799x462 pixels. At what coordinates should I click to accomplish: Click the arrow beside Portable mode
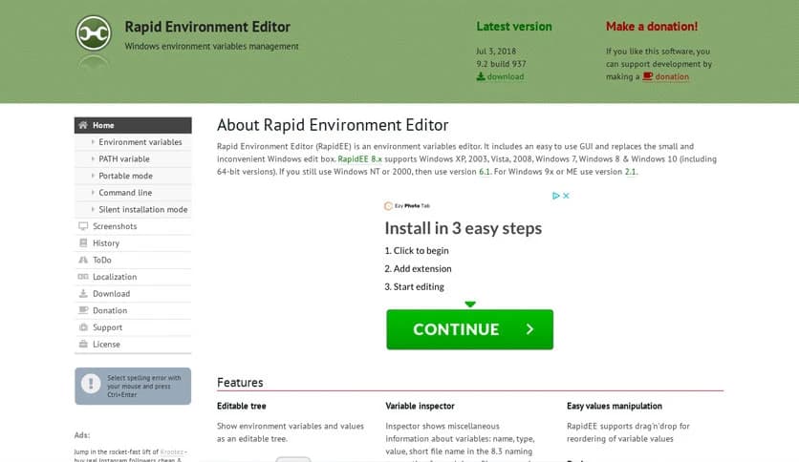pos(93,176)
